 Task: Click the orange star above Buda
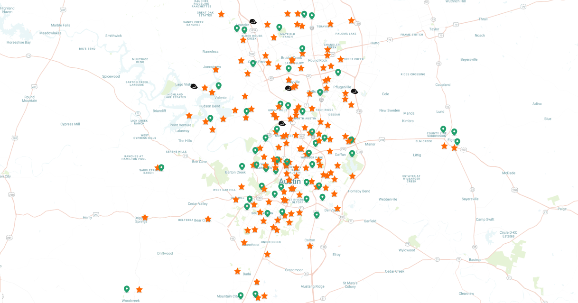[237, 271]
